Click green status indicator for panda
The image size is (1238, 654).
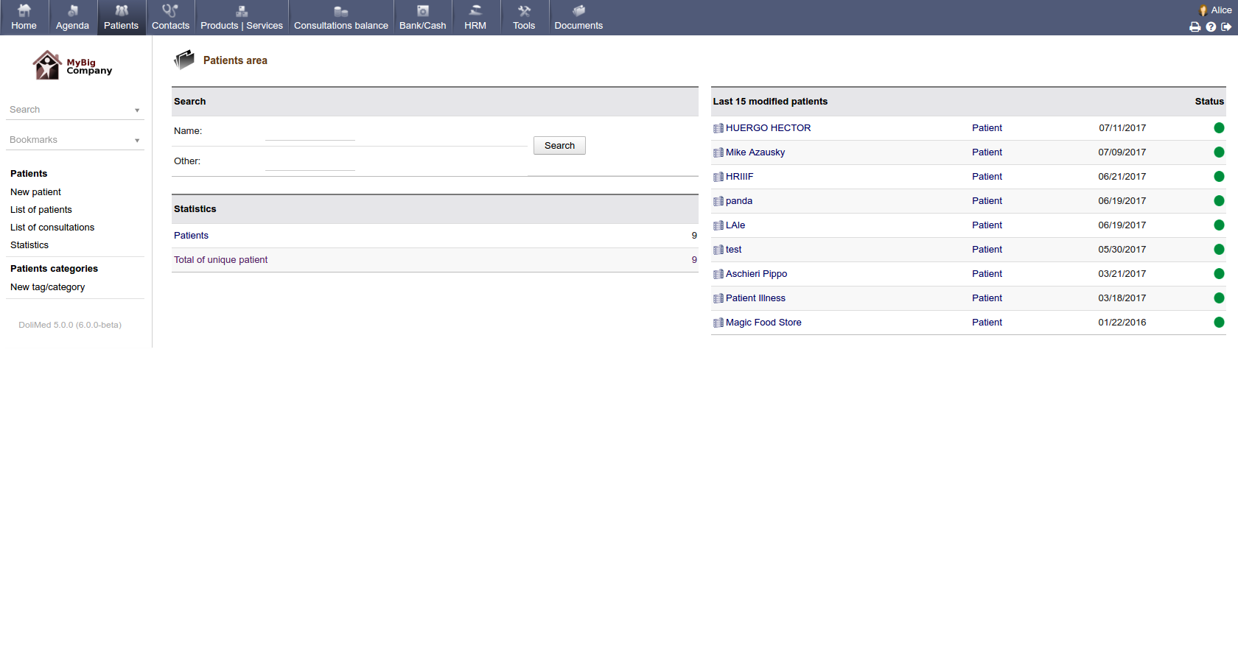tap(1219, 201)
